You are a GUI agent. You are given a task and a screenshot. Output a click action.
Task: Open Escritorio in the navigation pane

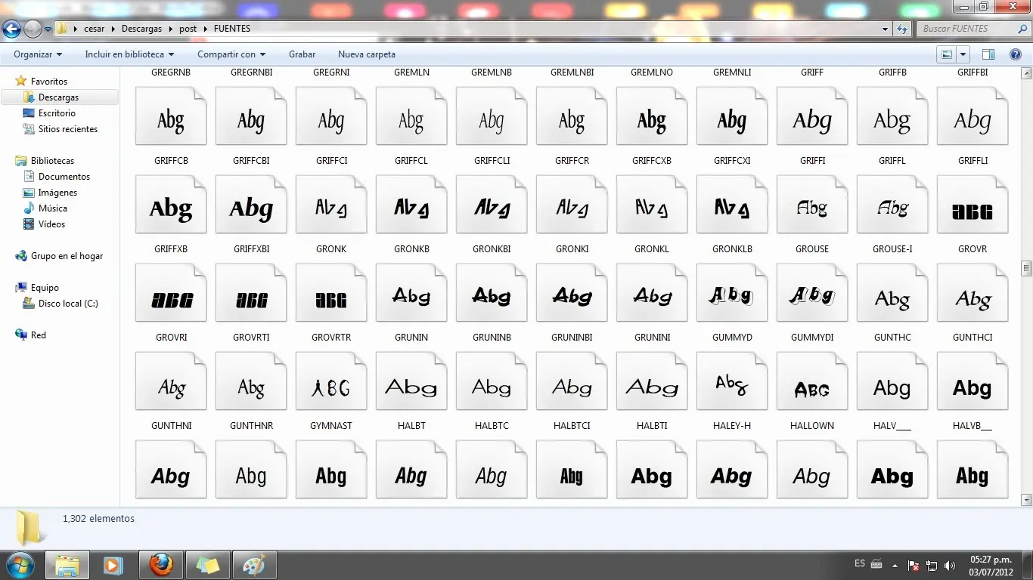pyautogui.click(x=57, y=113)
